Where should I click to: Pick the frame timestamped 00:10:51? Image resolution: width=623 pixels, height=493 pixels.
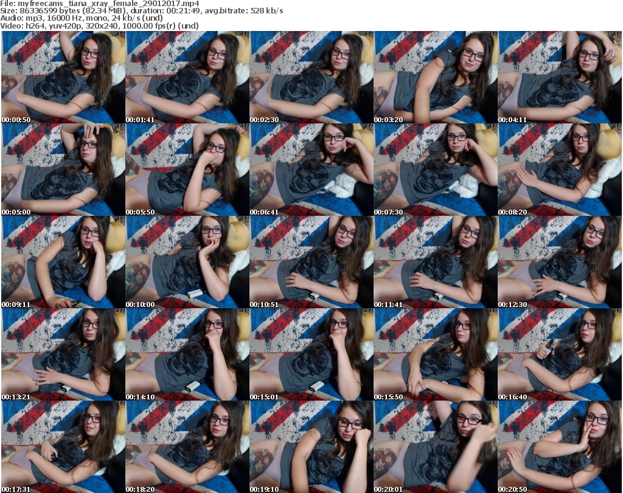click(x=311, y=263)
